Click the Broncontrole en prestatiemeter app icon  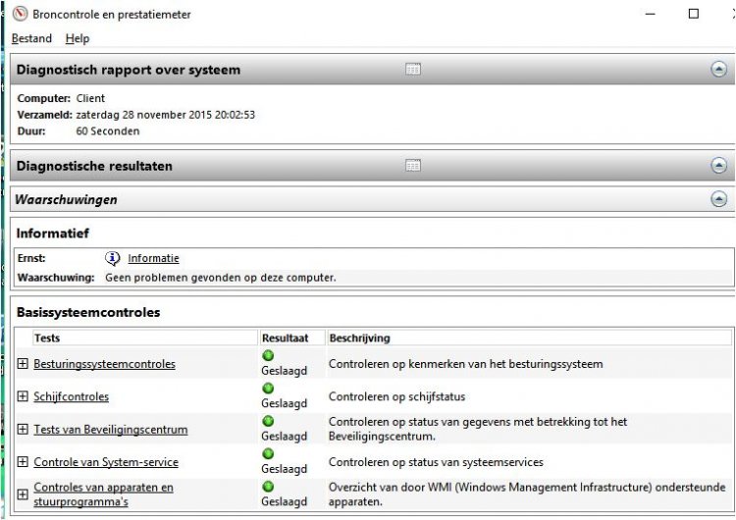19,14
